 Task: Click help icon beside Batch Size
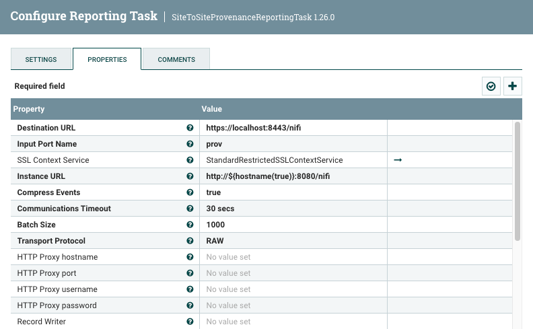pyautogui.click(x=190, y=225)
